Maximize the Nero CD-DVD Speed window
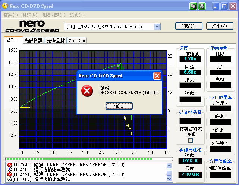 pyautogui.click(x=224, y=6)
